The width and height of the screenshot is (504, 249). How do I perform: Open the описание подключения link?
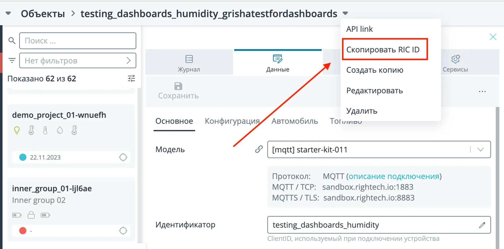394,176
